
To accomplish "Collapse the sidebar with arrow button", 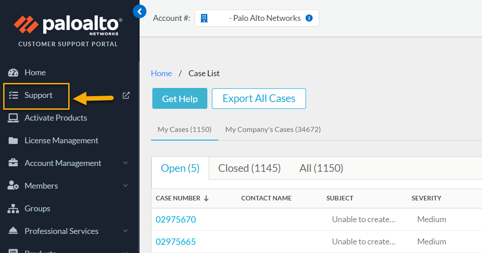I will 140,11.
